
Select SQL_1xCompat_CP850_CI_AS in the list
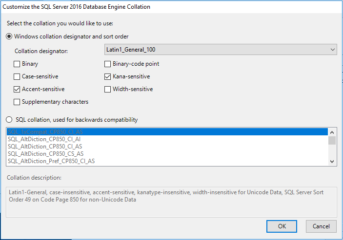click(167, 132)
